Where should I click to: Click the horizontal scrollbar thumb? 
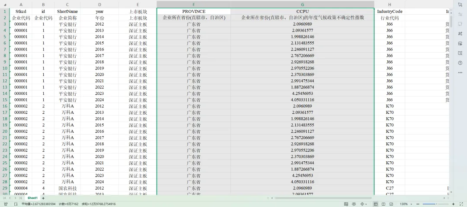(323, 198)
